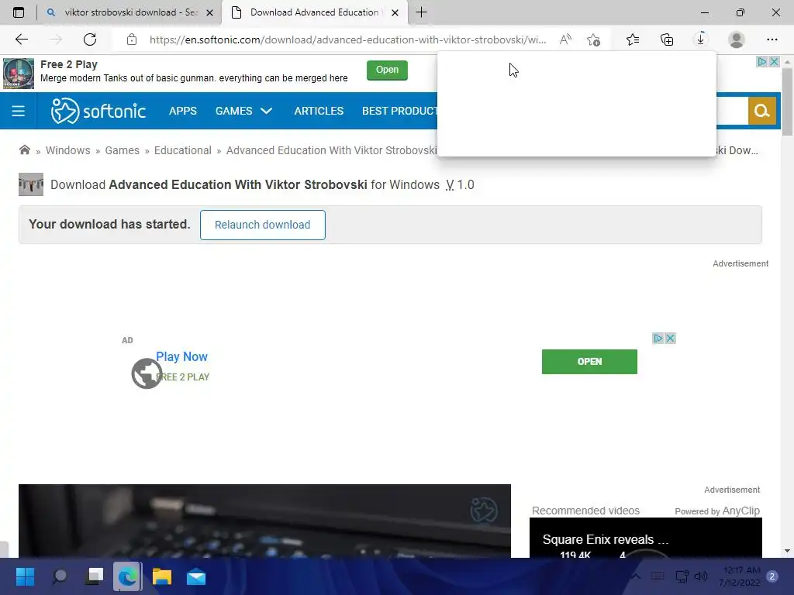Click the address bar URL
Image resolution: width=794 pixels, height=595 pixels.
(347, 40)
